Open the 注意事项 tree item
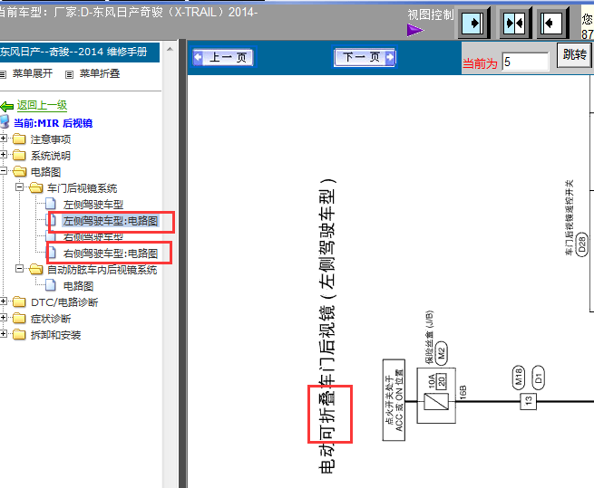 click(51, 139)
